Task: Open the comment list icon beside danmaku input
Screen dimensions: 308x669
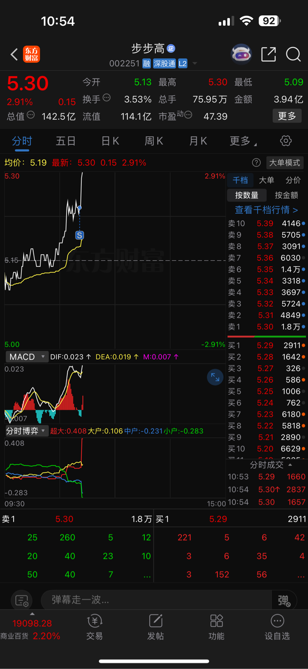Action: [22, 600]
